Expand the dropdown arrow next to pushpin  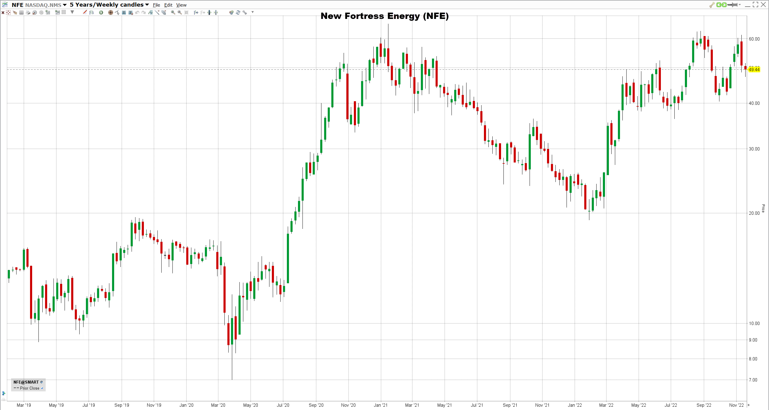point(740,5)
